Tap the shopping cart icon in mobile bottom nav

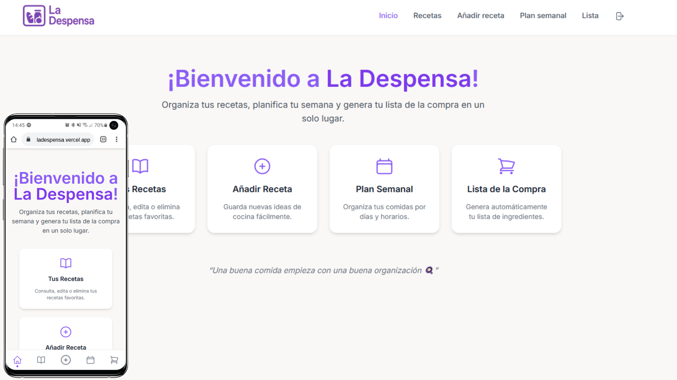114,360
